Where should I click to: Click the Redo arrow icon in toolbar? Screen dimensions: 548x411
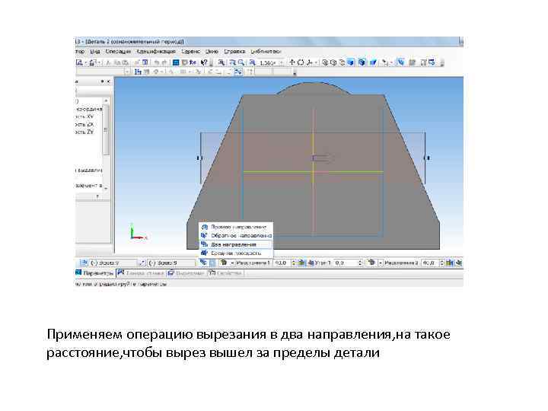(x=164, y=62)
